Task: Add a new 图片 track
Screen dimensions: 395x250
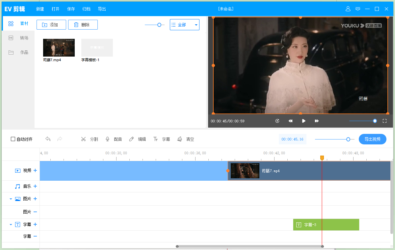Action: tap(35, 199)
